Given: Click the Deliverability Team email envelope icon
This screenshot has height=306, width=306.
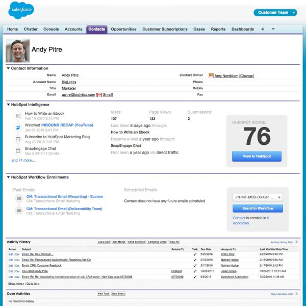Looking at the screenshot, I should pos(19,211).
